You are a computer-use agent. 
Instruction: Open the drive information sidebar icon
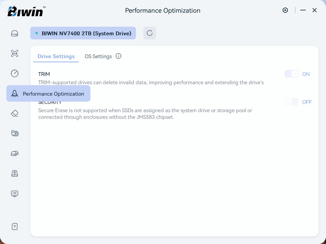coord(15,33)
